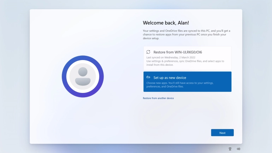Click the Set up as new device title

(170, 77)
